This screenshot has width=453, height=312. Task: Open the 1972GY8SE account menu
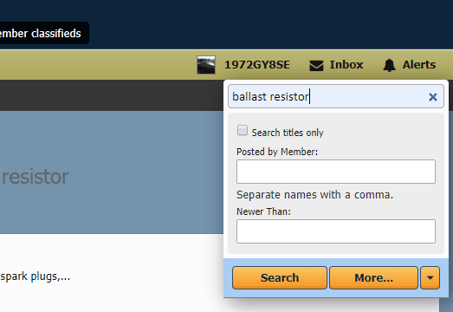(257, 65)
